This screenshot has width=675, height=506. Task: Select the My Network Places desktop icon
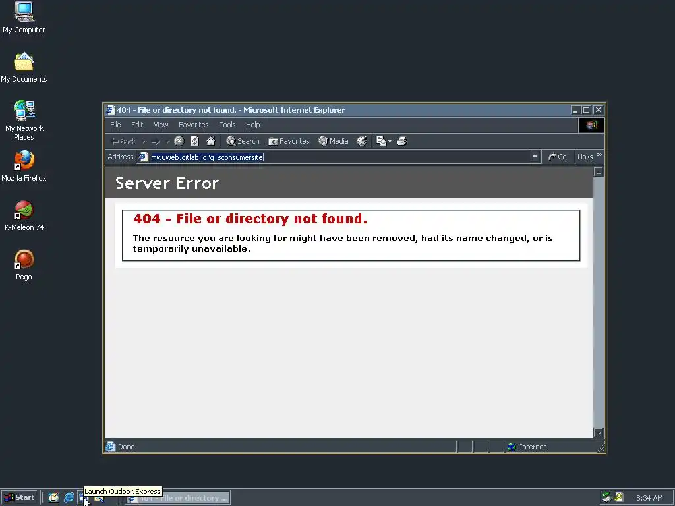click(x=24, y=121)
